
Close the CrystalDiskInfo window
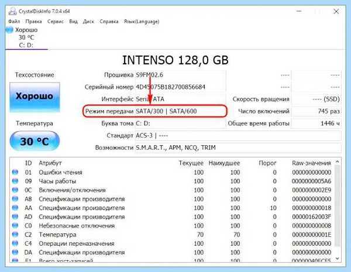tap(336, 12)
